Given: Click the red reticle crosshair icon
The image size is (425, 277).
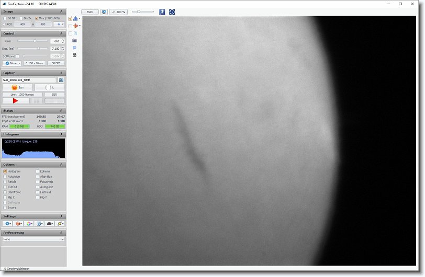Looking at the screenshot, I should coord(75,26).
